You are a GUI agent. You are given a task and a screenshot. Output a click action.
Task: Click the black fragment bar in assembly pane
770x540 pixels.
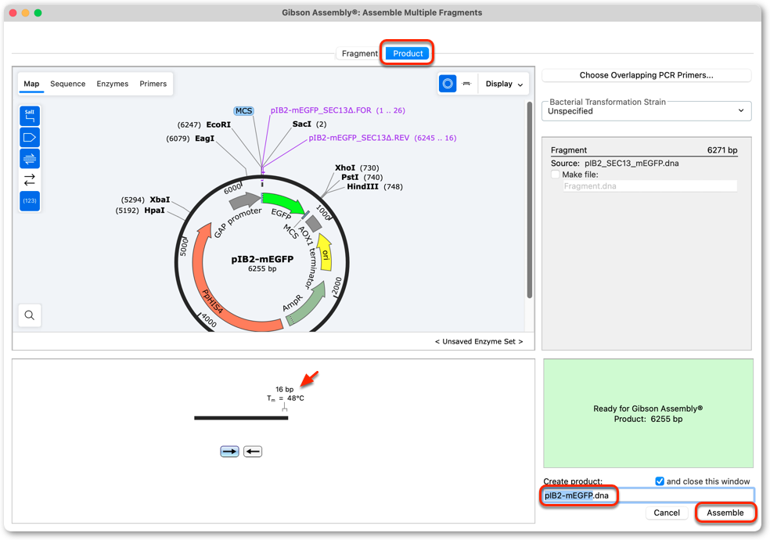[241, 418]
